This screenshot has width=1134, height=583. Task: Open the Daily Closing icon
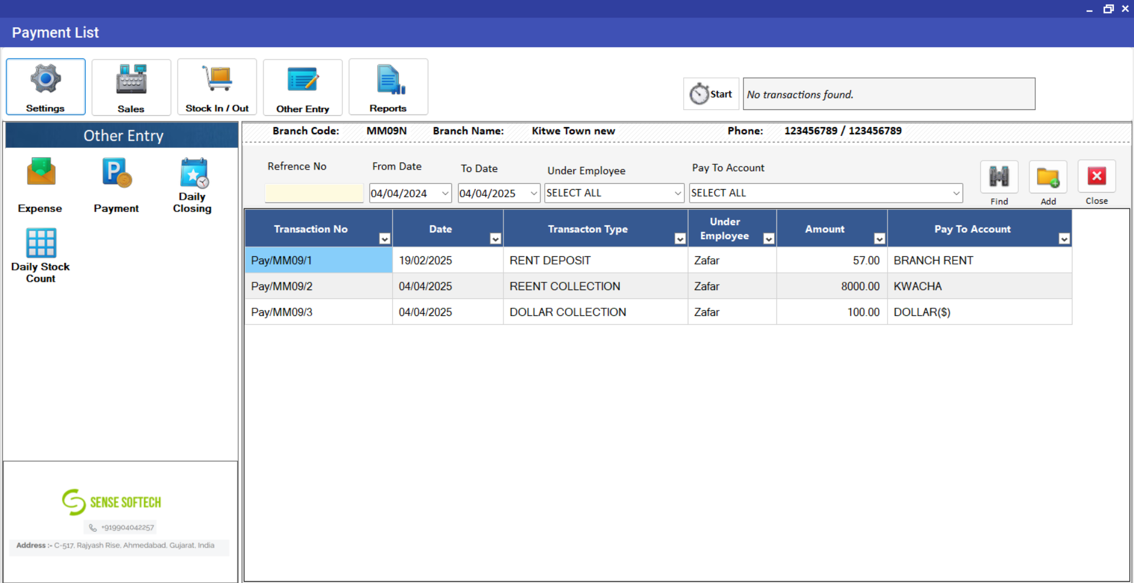coord(193,185)
